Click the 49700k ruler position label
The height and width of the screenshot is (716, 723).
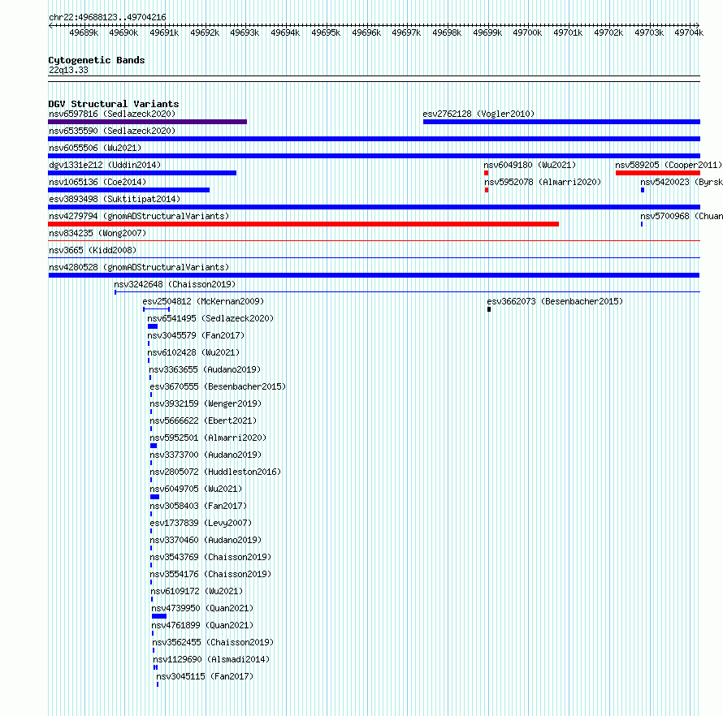pos(527,32)
